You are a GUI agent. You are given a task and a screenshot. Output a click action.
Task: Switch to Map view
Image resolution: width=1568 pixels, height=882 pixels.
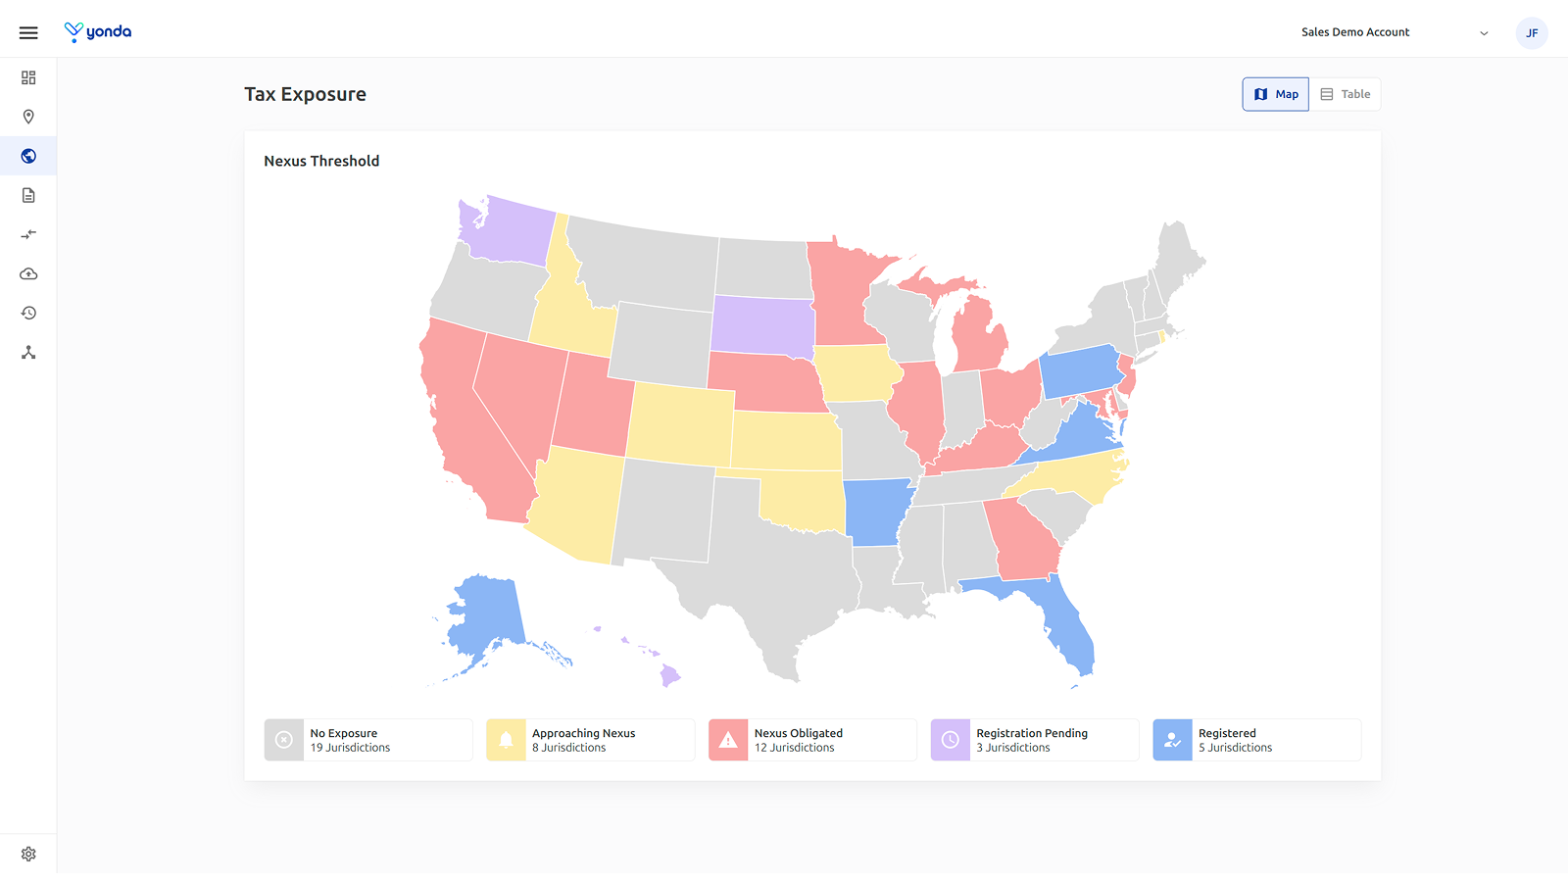(x=1276, y=94)
